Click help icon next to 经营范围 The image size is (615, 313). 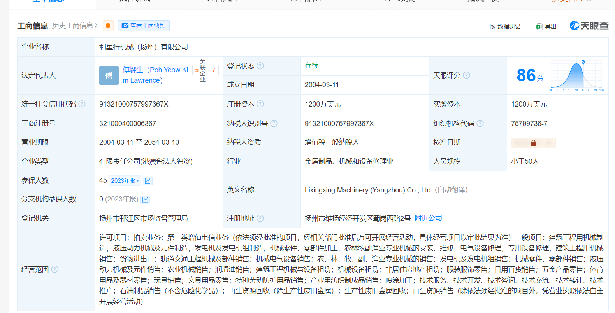pos(55,269)
